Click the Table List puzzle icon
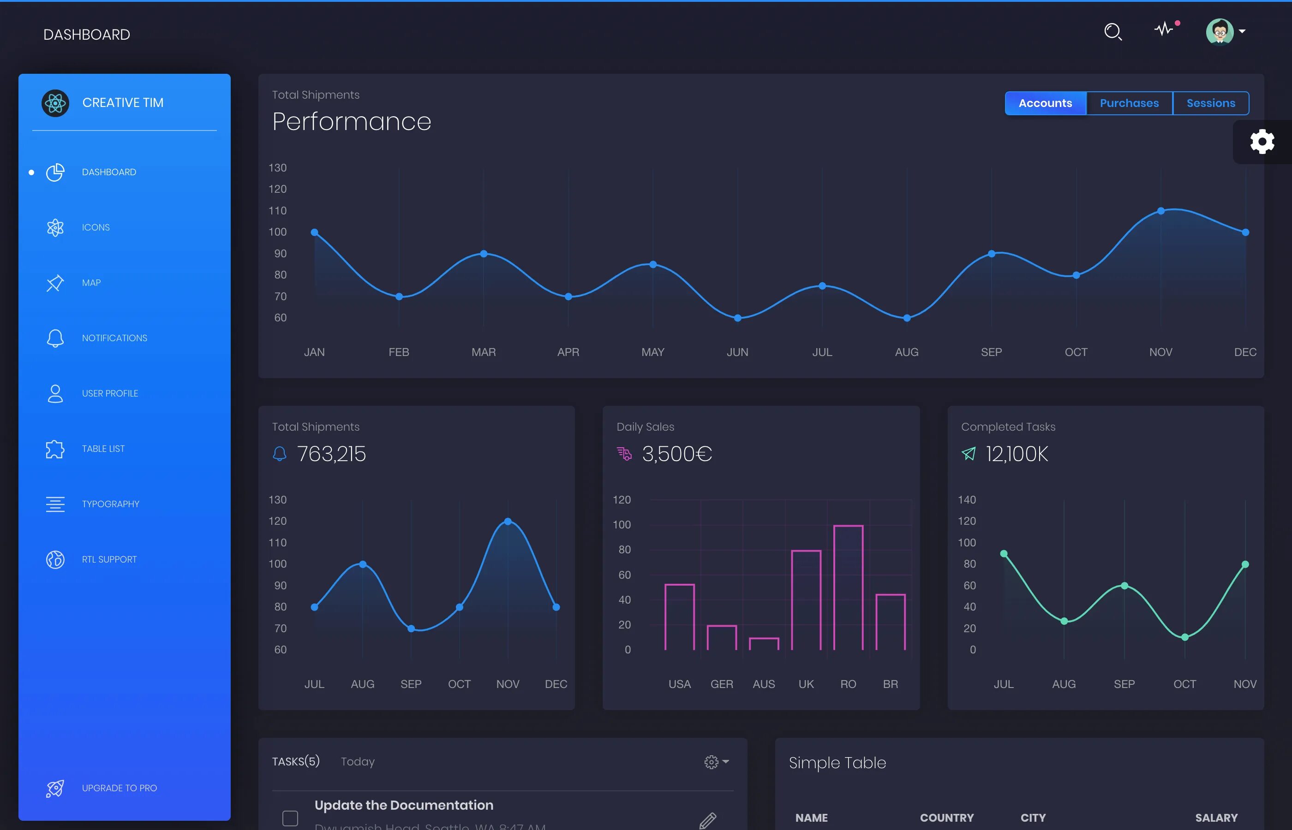1292x830 pixels. [x=55, y=449]
